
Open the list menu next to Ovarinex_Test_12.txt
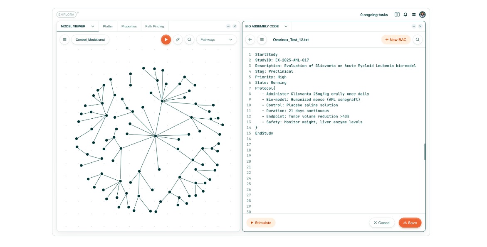point(262,40)
